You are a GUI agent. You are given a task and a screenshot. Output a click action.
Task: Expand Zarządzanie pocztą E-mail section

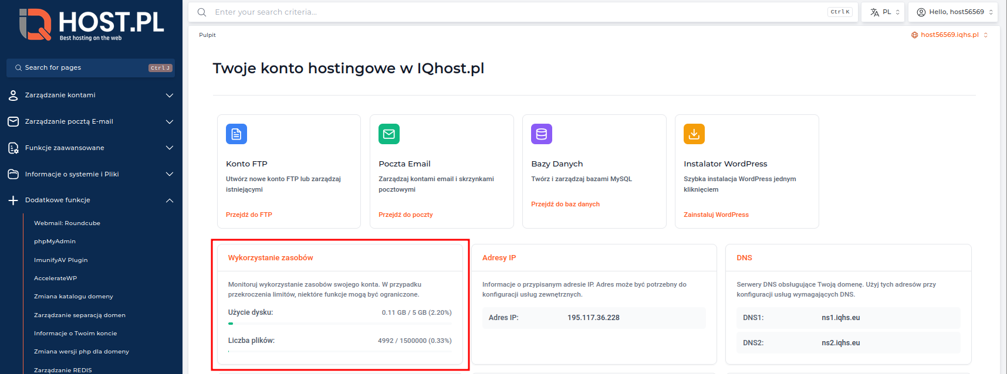point(91,122)
